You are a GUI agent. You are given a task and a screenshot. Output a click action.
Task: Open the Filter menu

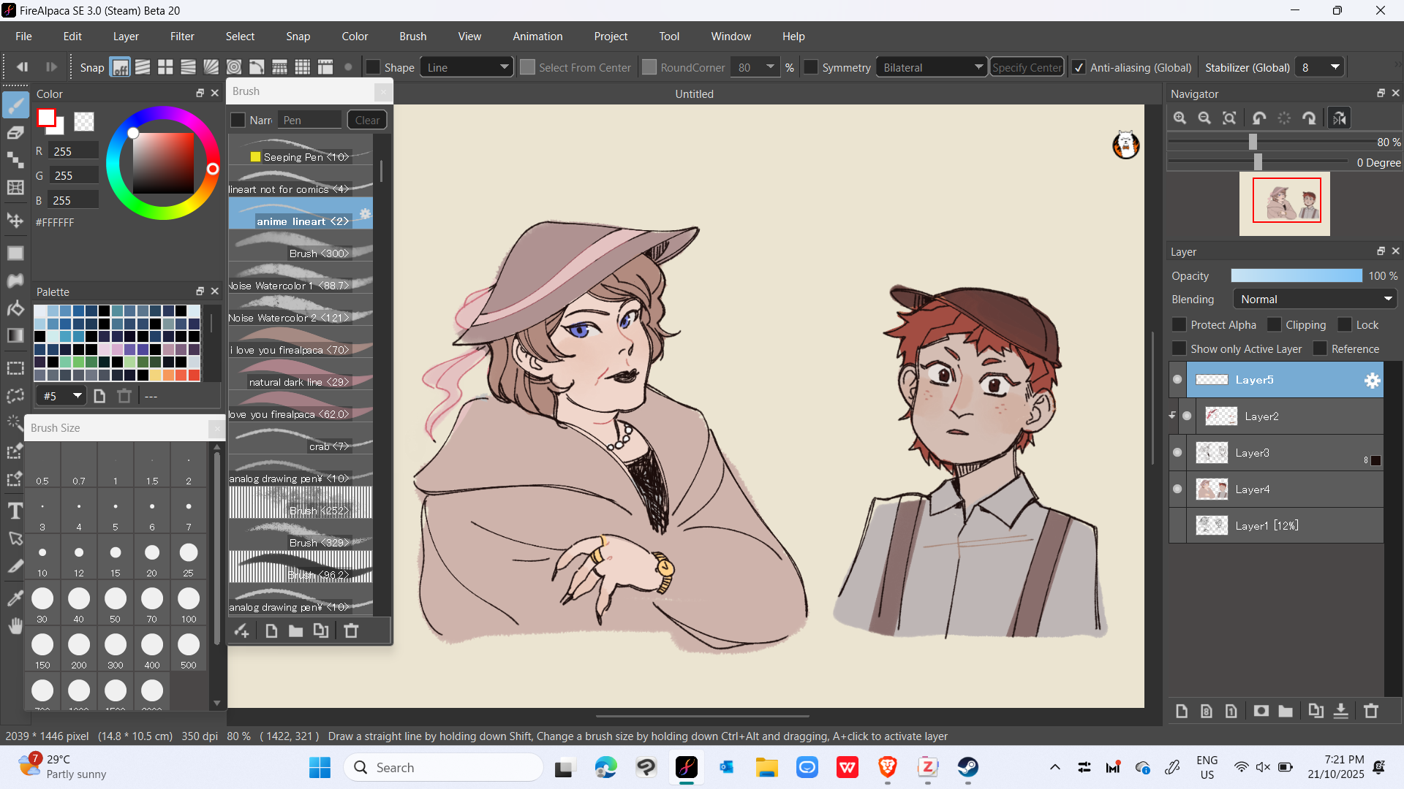tap(182, 37)
